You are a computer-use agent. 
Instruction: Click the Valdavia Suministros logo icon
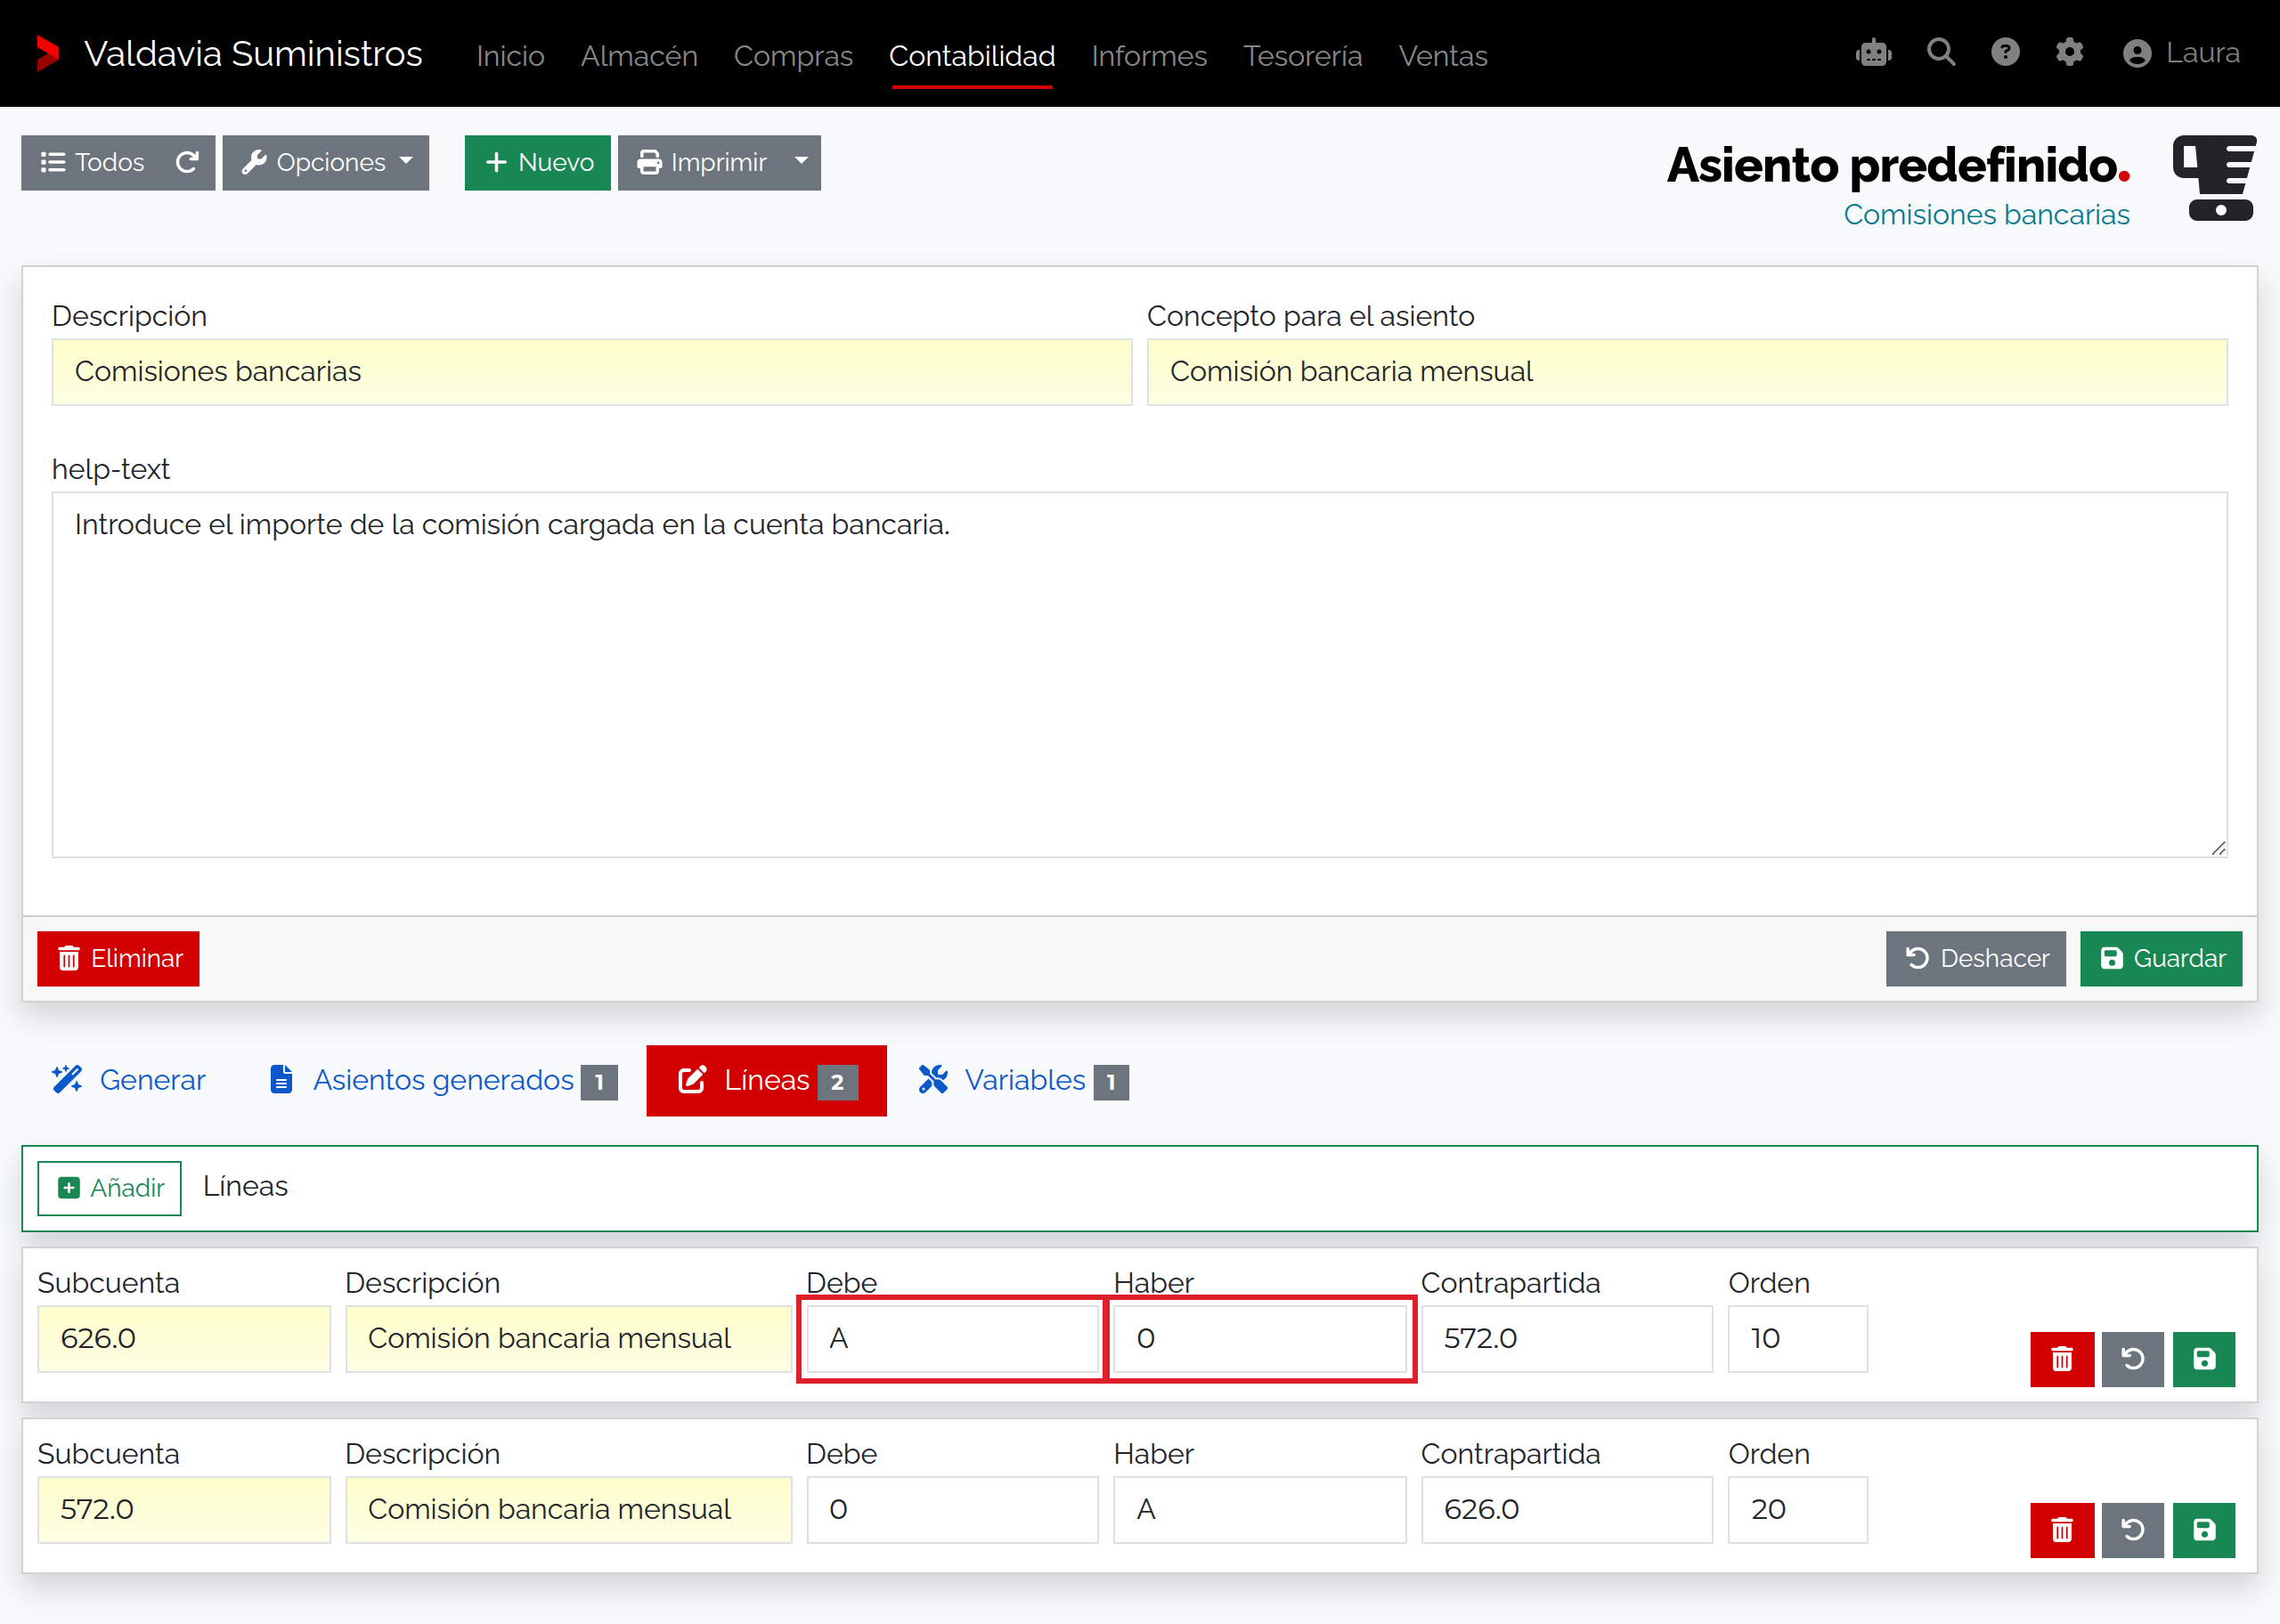point(47,53)
